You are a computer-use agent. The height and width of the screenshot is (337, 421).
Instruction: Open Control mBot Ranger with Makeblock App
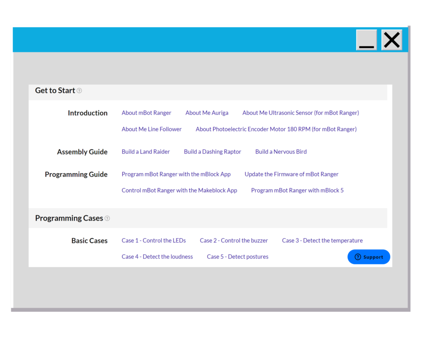(179, 191)
